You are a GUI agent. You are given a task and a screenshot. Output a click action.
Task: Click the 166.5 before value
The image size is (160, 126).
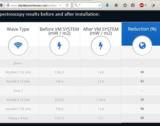click(x=59, y=81)
